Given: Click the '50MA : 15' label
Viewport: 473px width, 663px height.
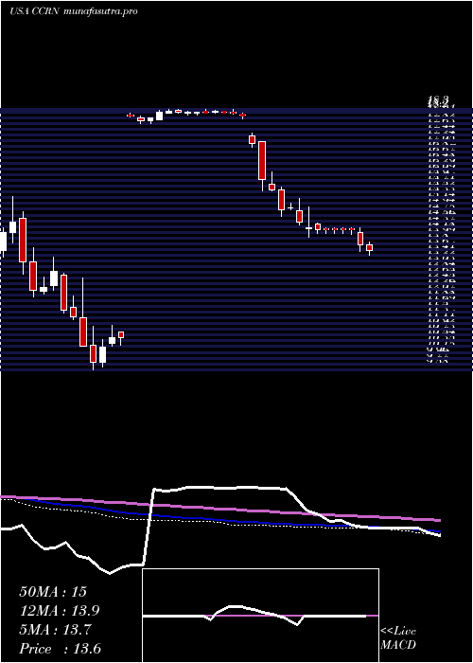Looking at the screenshot, I should [x=53, y=592].
